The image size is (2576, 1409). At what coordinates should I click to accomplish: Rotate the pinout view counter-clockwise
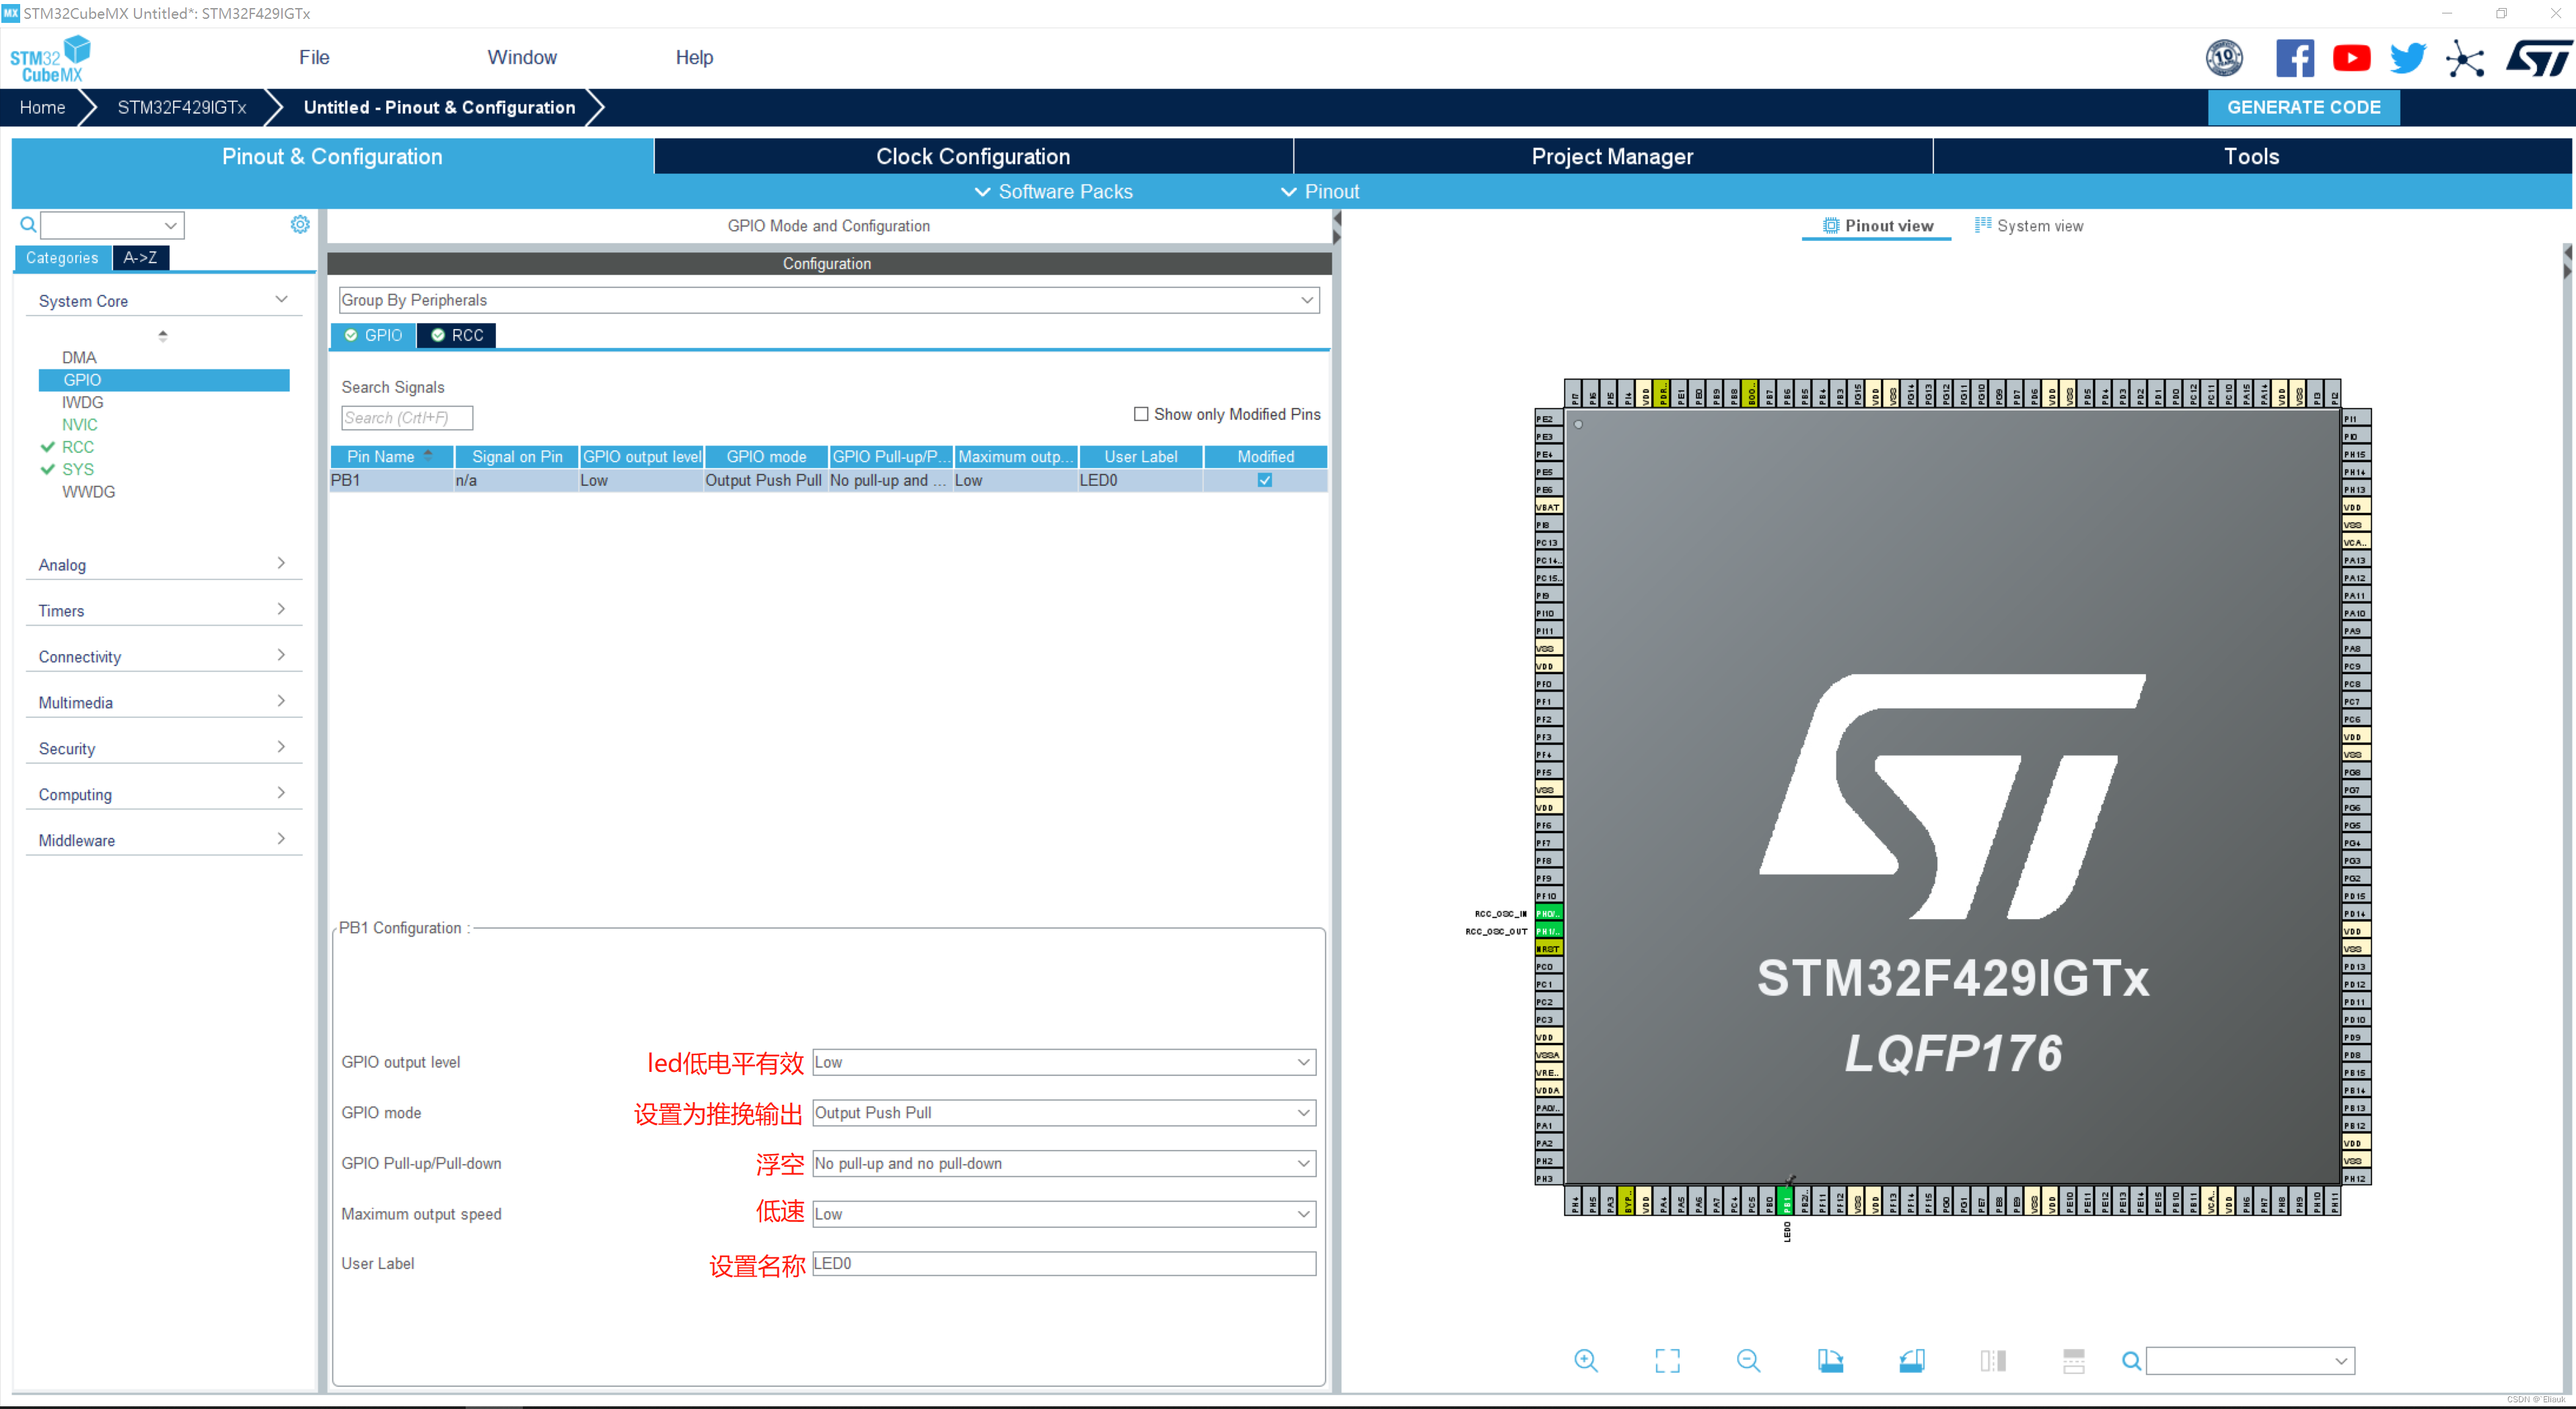click(1911, 1360)
